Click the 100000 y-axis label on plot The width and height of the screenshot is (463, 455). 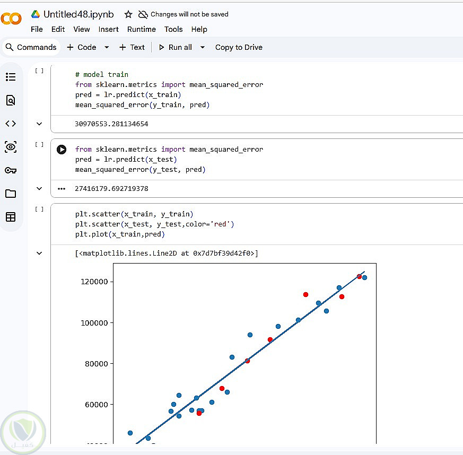tap(94, 323)
